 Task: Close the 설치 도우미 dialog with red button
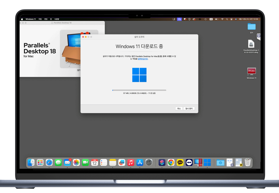(83, 37)
